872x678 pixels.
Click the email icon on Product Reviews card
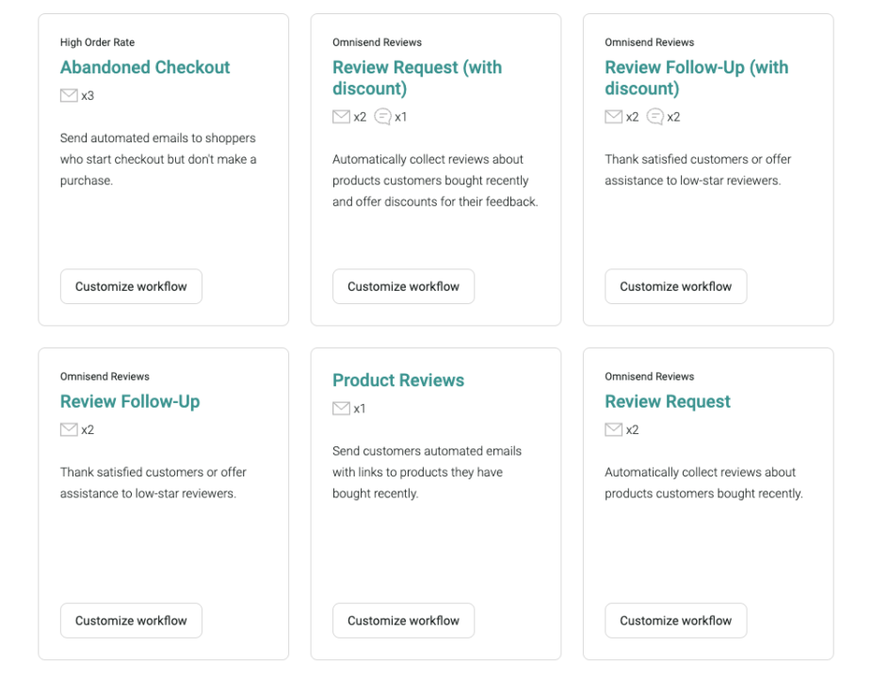coord(340,409)
